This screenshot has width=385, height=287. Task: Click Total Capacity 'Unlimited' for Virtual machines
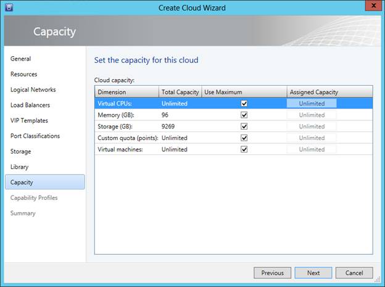175,149
